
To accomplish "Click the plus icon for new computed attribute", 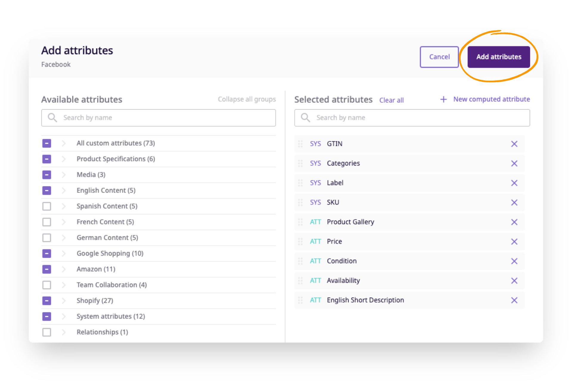I will click(x=443, y=99).
